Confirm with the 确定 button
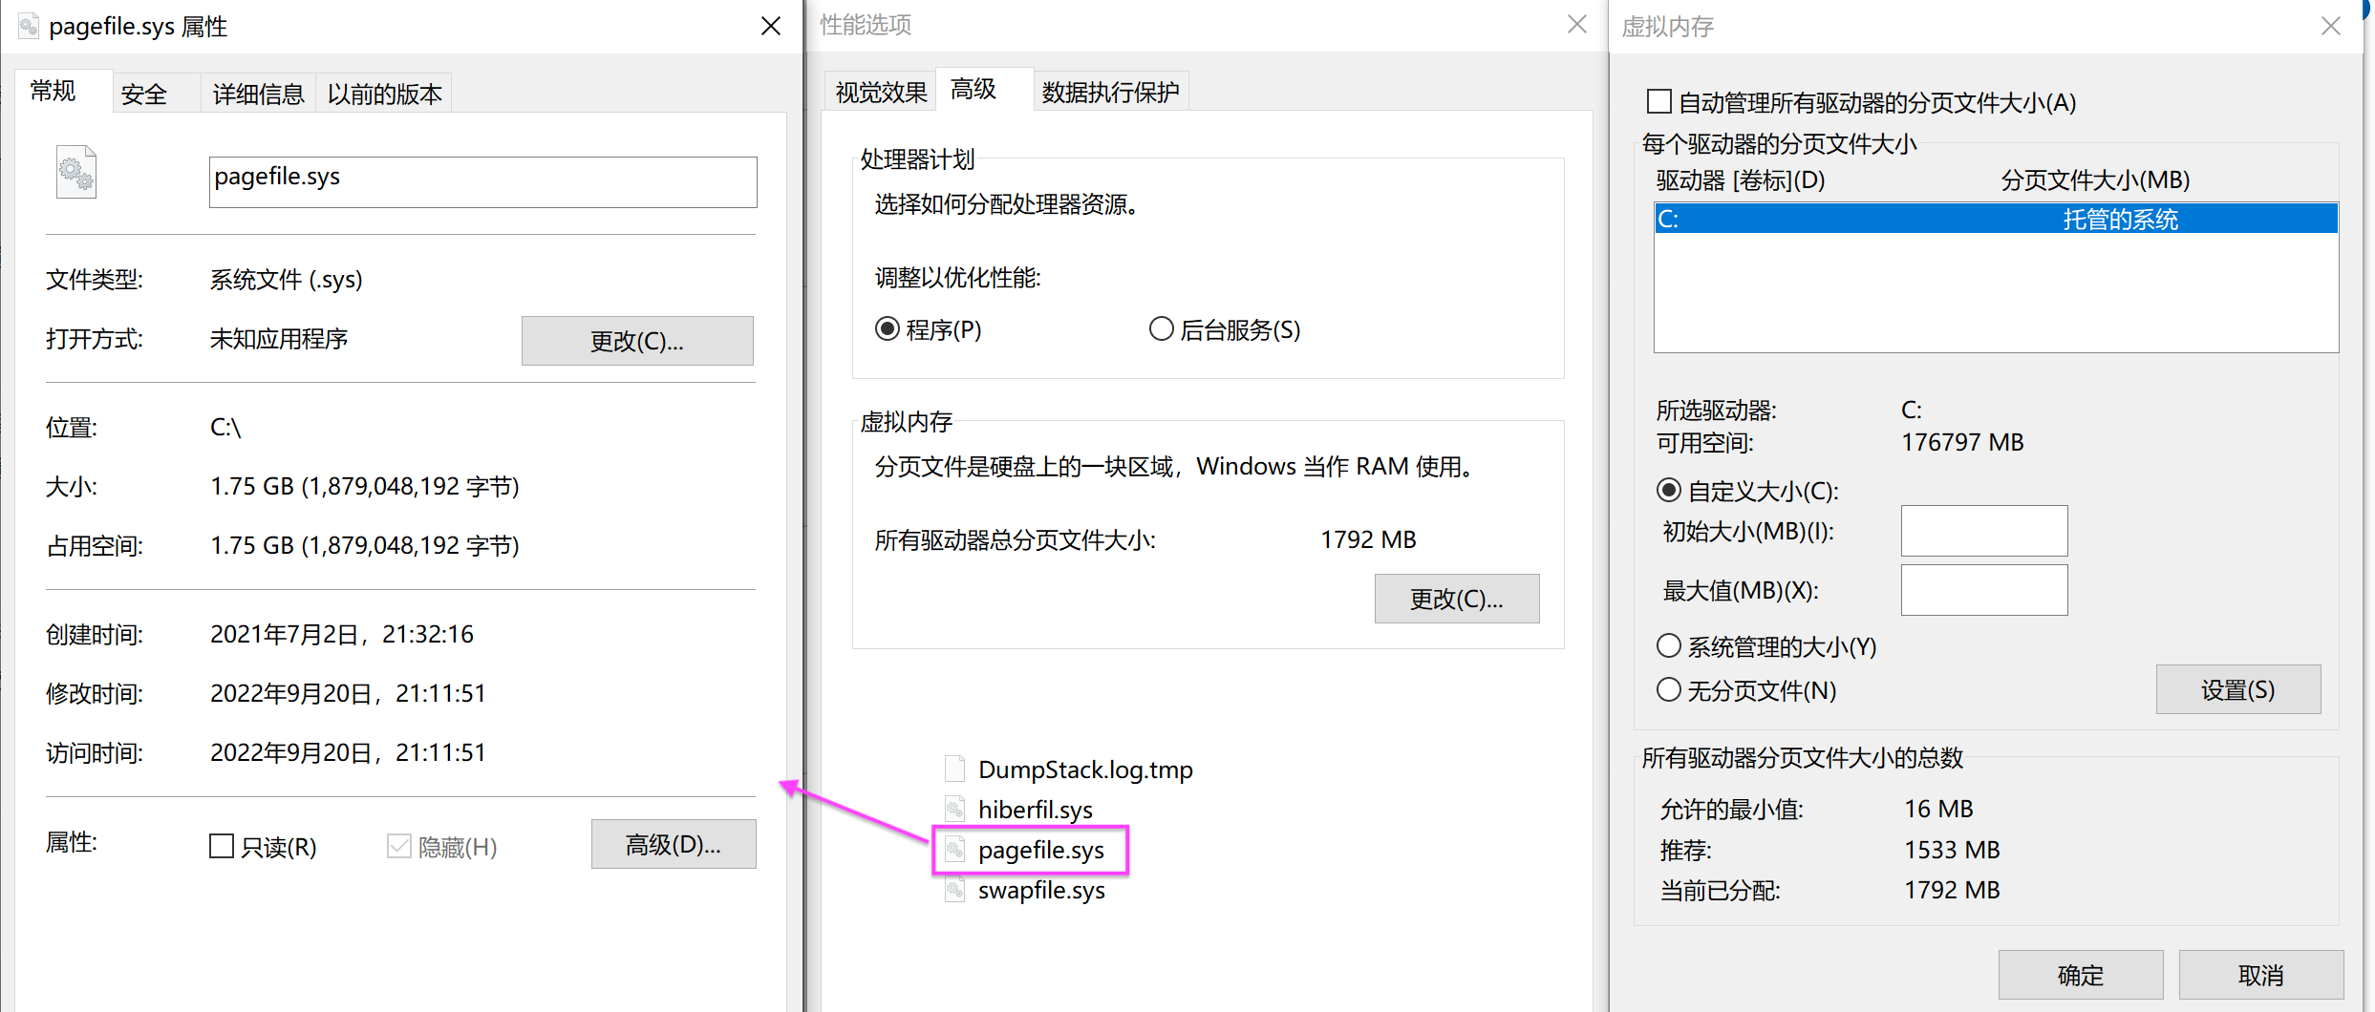 click(2081, 975)
